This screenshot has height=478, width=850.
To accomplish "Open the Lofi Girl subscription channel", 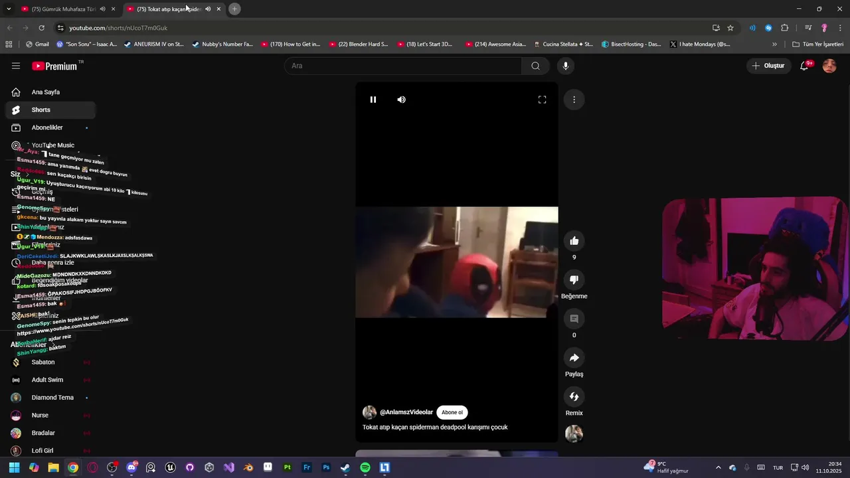I will 50,451.
